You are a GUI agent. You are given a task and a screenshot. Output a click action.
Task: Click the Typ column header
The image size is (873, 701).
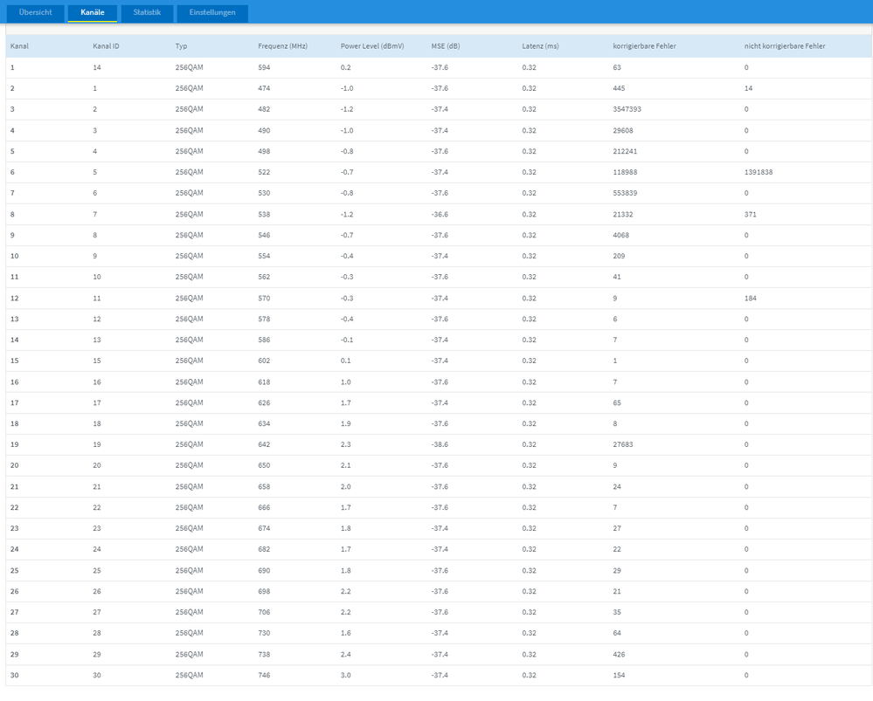click(181, 46)
